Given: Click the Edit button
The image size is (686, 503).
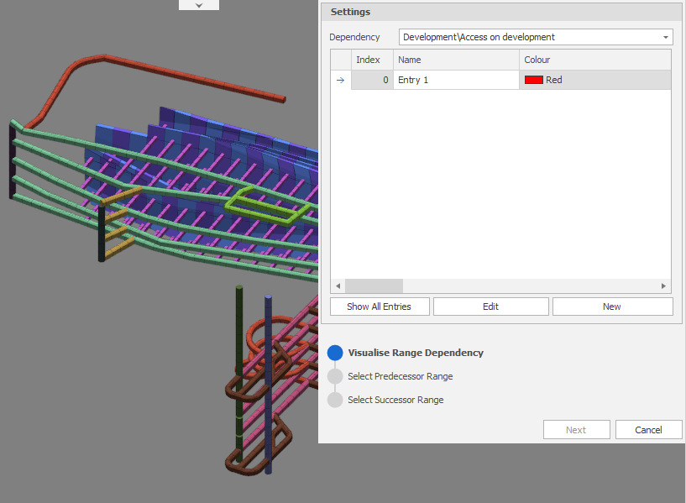Looking at the screenshot, I should point(490,307).
